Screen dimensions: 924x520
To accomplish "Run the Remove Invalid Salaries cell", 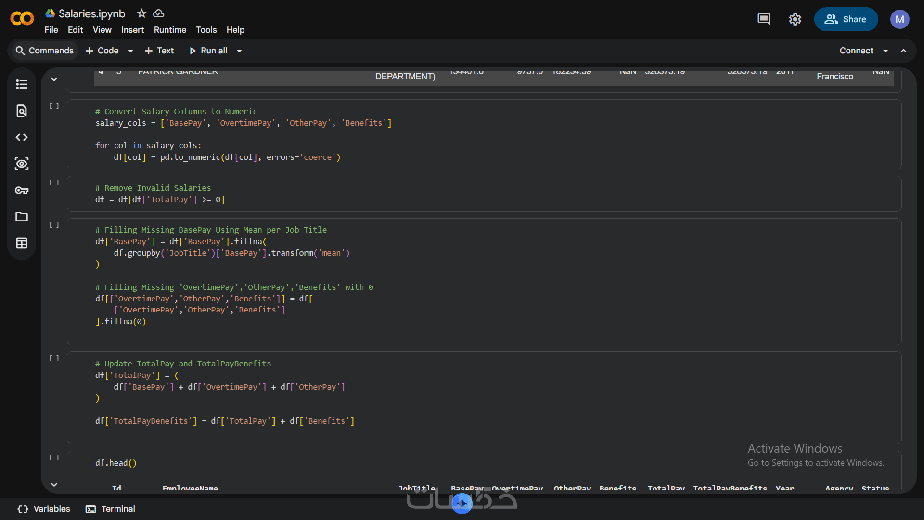I will click(x=54, y=182).
